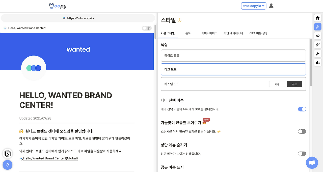323x172 pixels.
Task: Click the preview URL address bar
Action: [x=78, y=18]
